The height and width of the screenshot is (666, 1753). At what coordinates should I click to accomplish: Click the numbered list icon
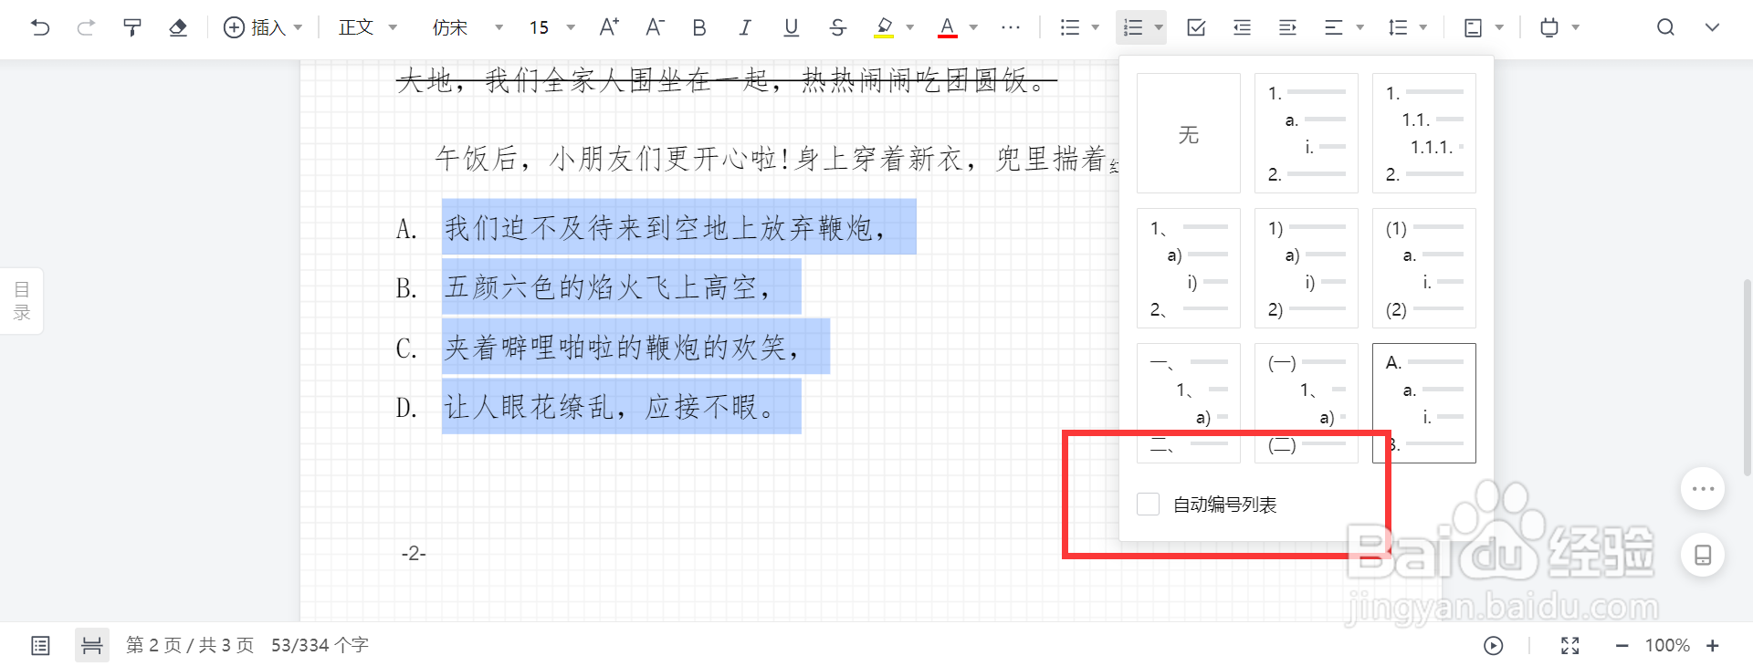[x=1133, y=27]
